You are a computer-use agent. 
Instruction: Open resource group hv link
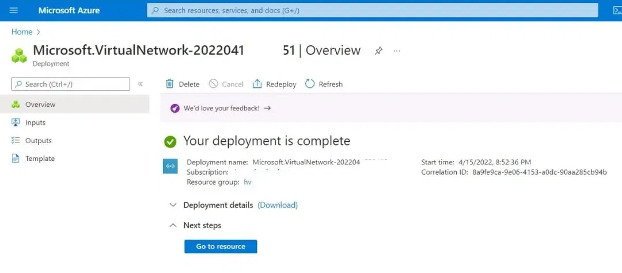[248, 182]
